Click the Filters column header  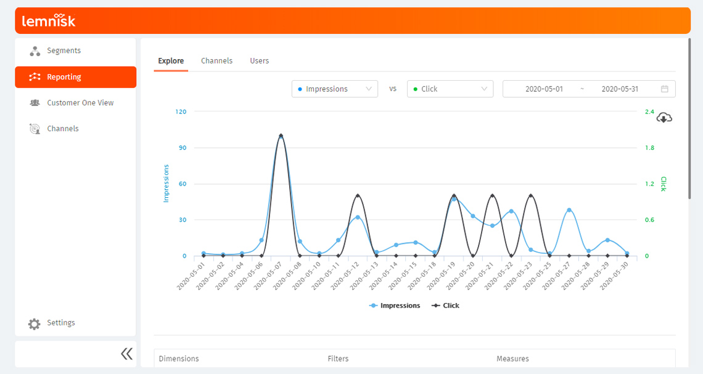coord(338,359)
